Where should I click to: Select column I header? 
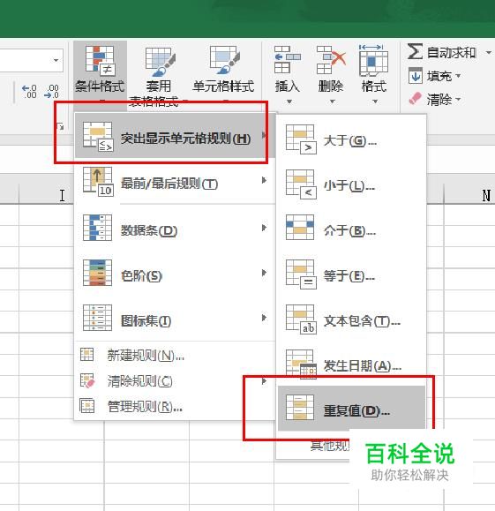coord(63,196)
